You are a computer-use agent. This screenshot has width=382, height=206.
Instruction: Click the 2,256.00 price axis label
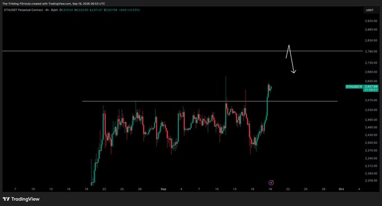pyautogui.click(x=371, y=181)
